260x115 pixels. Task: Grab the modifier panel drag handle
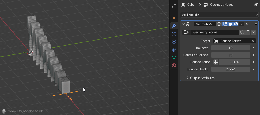(x=255, y=24)
